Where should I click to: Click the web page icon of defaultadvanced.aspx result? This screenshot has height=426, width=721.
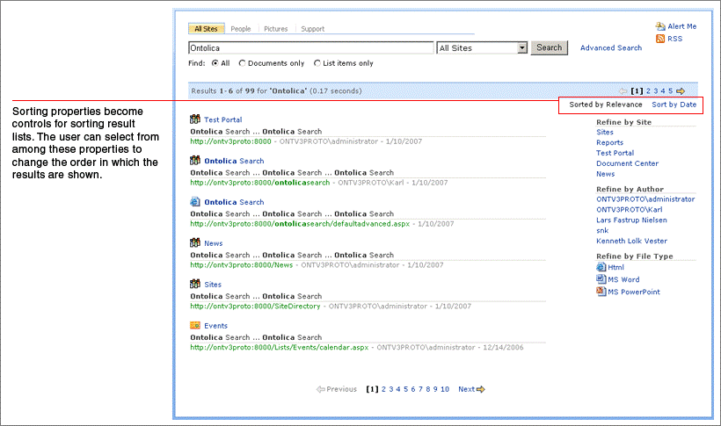pyautogui.click(x=195, y=202)
